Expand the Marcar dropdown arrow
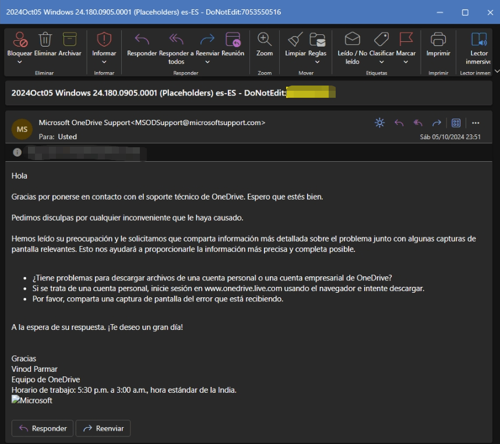Image resolution: width=500 pixels, height=444 pixels. pyautogui.click(x=406, y=62)
